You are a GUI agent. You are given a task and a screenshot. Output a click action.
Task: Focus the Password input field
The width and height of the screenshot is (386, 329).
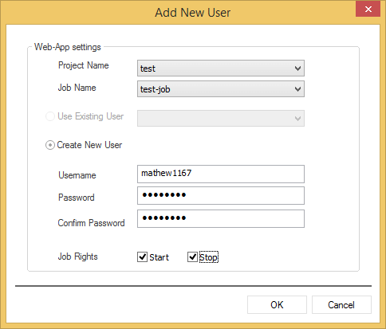221,196
